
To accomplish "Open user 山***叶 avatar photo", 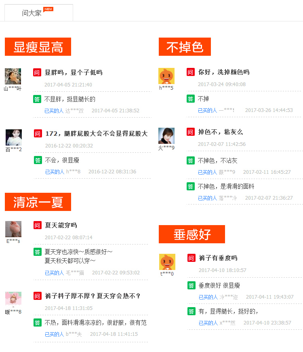I will coord(13,76).
